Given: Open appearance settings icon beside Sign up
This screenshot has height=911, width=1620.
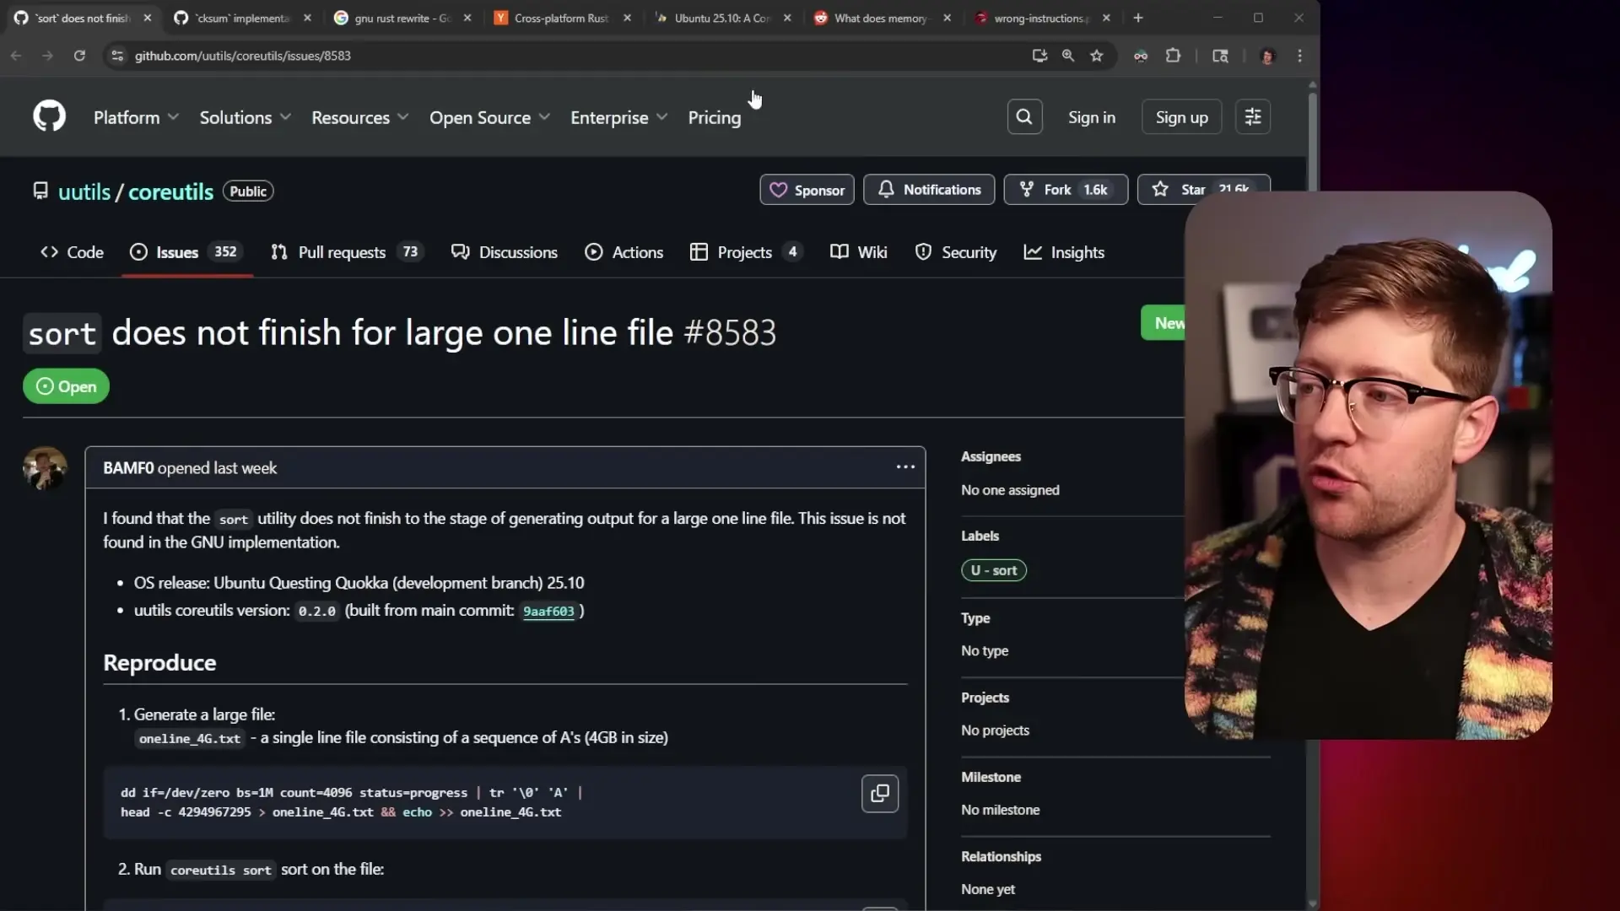Looking at the screenshot, I should tap(1253, 117).
